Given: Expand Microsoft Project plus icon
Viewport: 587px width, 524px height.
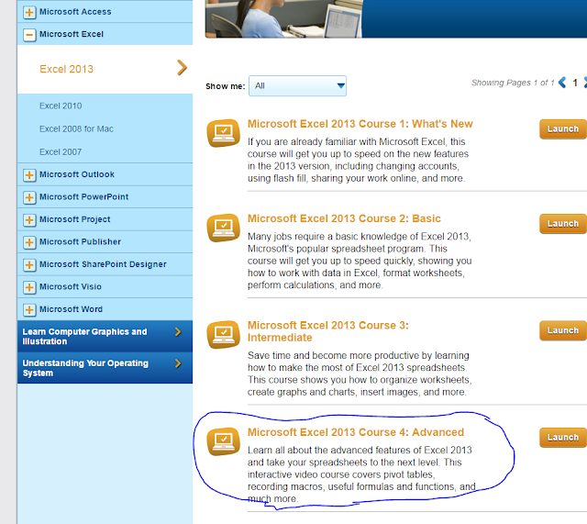Looking at the screenshot, I should click(29, 220).
